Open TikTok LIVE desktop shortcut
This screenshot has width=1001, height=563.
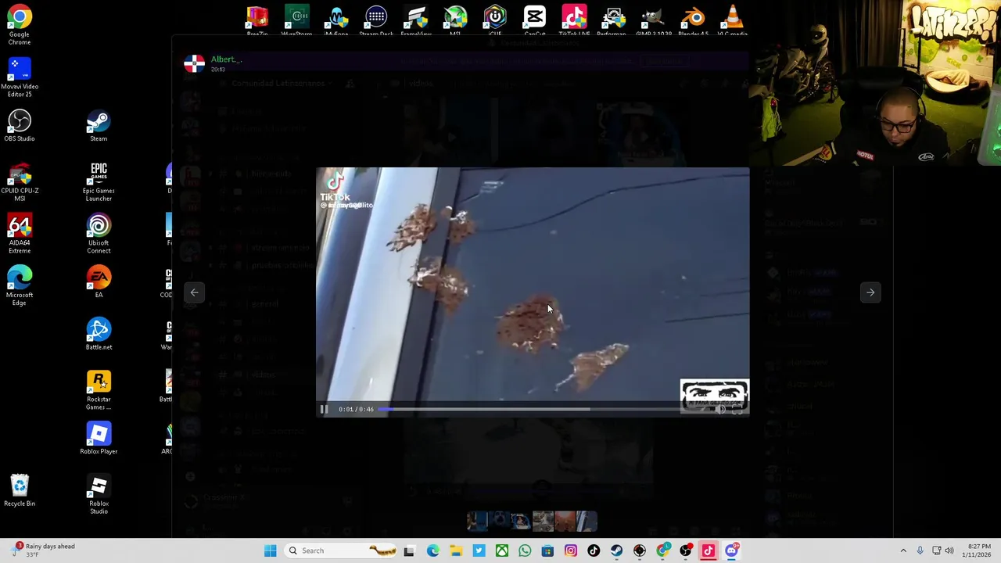[574, 20]
